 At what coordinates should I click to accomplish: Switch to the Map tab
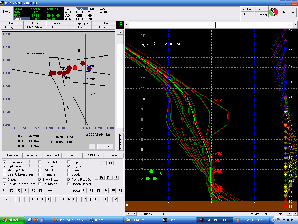pyautogui.click(x=35, y=23)
